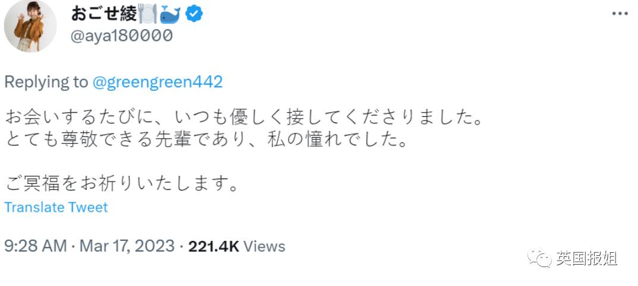This screenshot has width=638, height=286.
Task: Open the 9:28 AM timestamp
Action: click(36, 246)
